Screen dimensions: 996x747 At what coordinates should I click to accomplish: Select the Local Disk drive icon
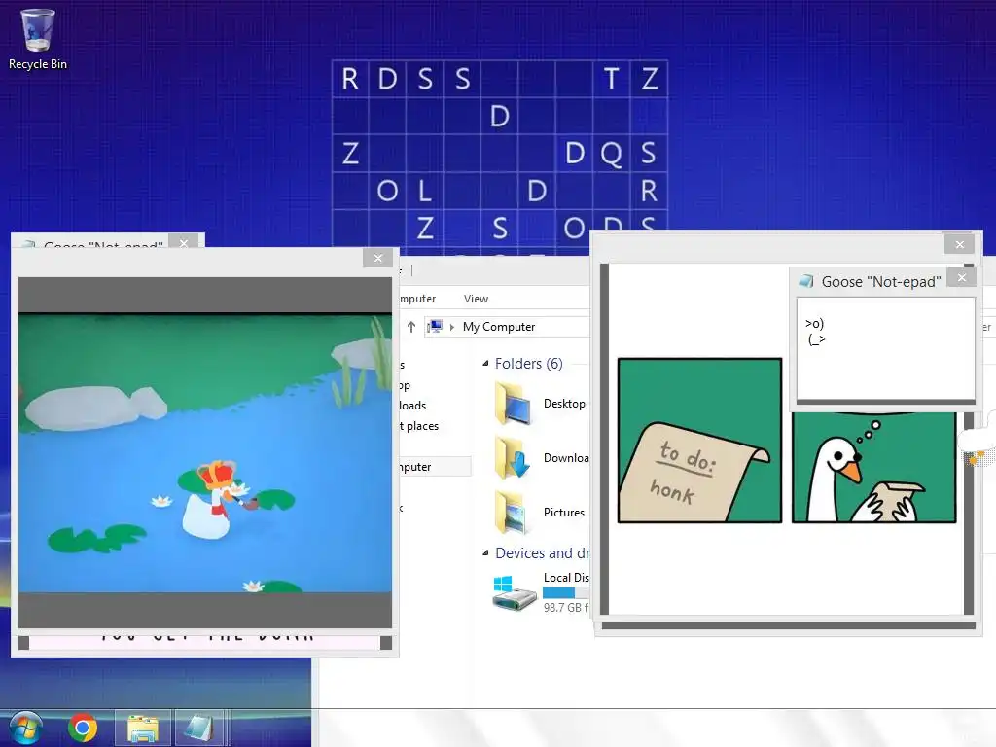point(515,592)
